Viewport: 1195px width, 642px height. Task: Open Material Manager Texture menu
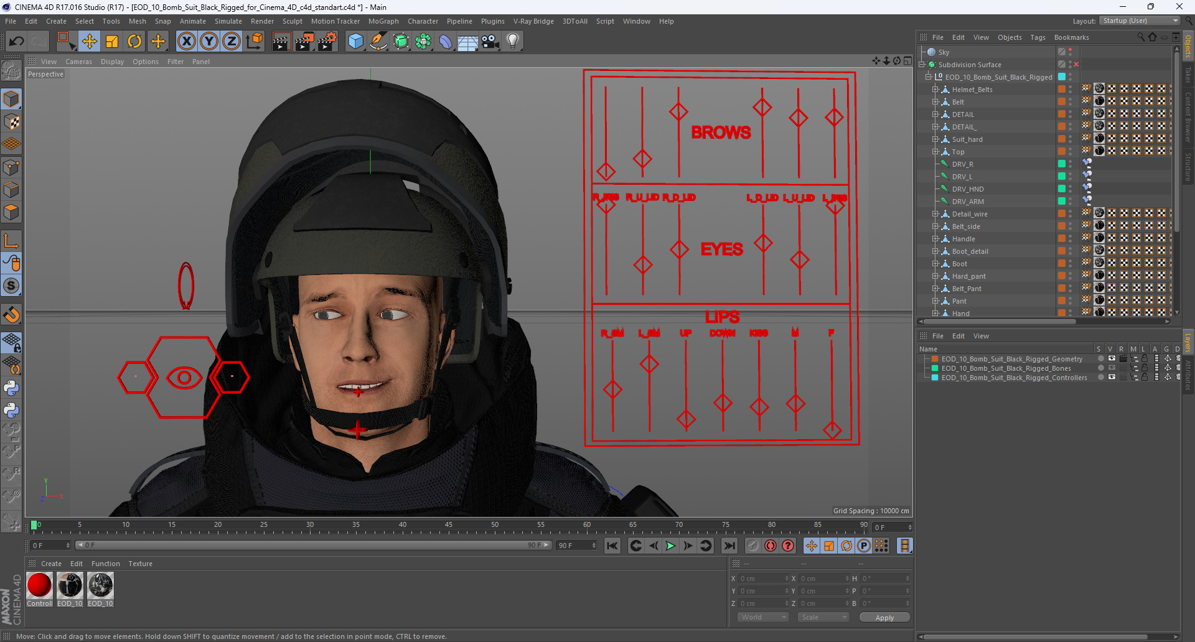click(x=140, y=564)
